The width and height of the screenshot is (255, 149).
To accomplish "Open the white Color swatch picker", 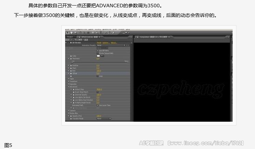I will [x=98, y=56].
